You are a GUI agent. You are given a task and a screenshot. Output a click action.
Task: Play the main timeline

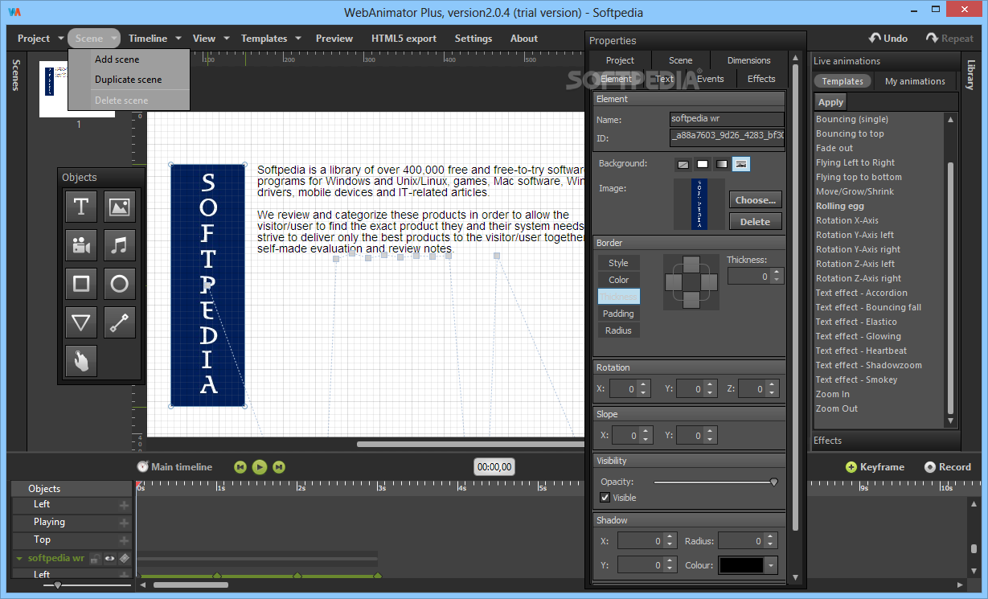pyautogui.click(x=259, y=466)
